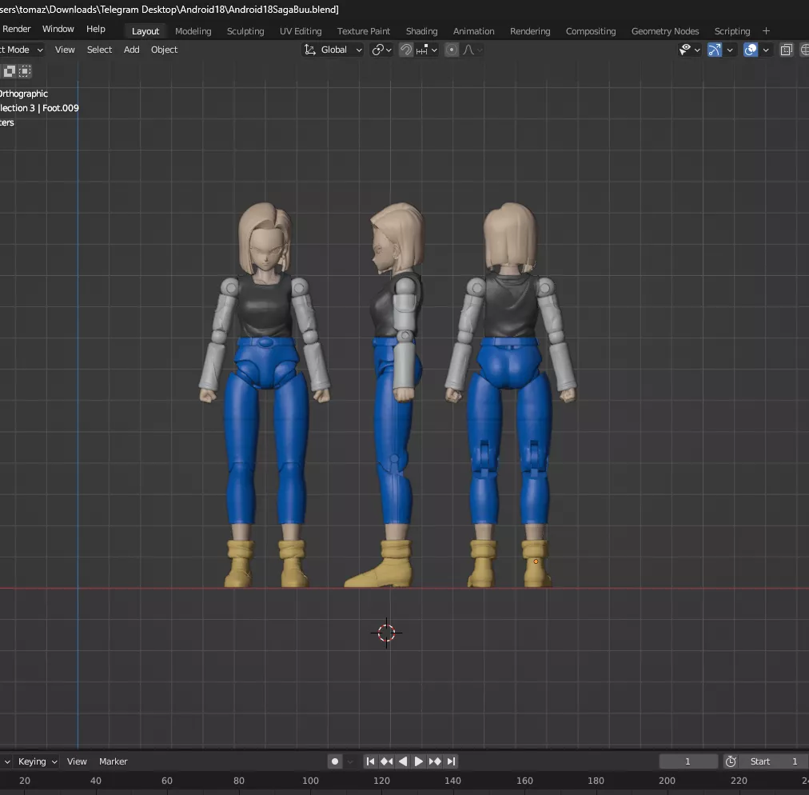Open the Transform Orientation Global dropdown
The height and width of the screenshot is (795, 809).
(x=333, y=50)
